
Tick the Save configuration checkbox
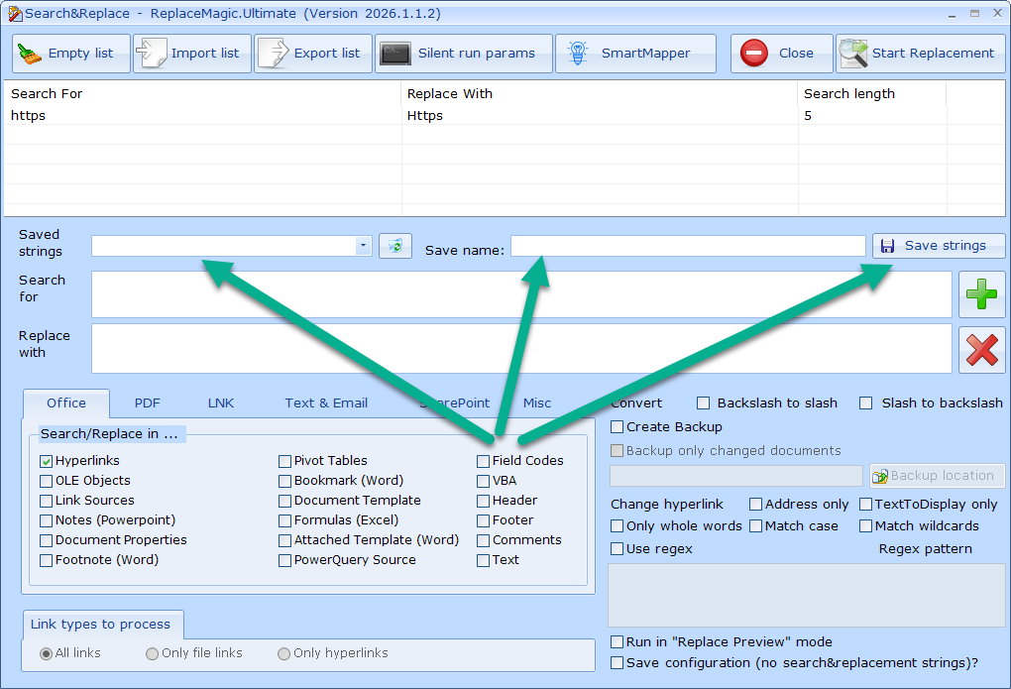tap(618, 663)
